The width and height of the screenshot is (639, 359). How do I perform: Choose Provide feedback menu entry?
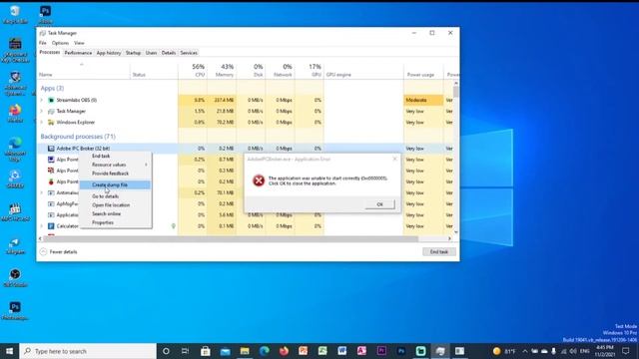[x=116, y=174]
